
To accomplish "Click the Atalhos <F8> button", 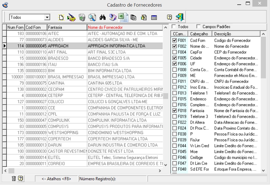I will pyautogui.click(x=56, y=179).
